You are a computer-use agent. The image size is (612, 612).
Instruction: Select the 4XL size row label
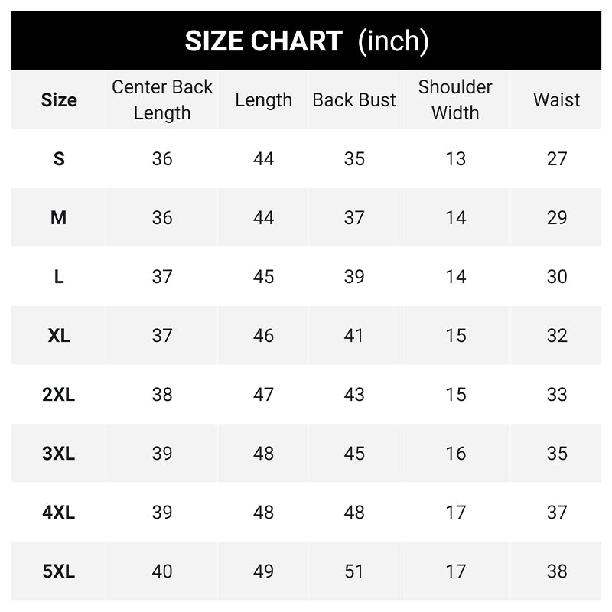(x=59, y=513)
